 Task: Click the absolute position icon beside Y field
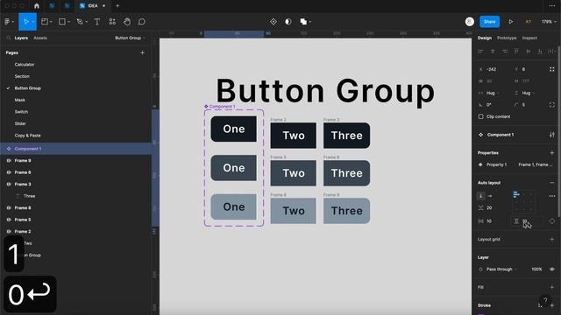coord(552,69)
